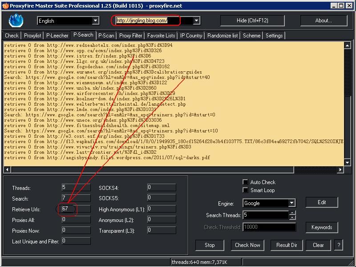
Task: Stop the running search
Action: coord(210,245)
